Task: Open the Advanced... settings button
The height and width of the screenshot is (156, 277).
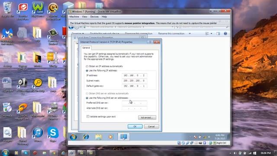Action: tap(147, 117)
